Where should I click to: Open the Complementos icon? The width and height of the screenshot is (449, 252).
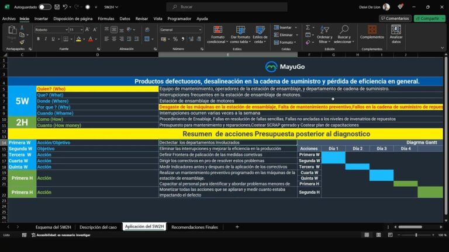tap(372, 29)
